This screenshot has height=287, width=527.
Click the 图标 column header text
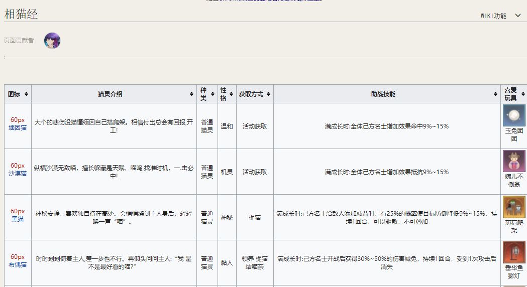click(14, 94)
